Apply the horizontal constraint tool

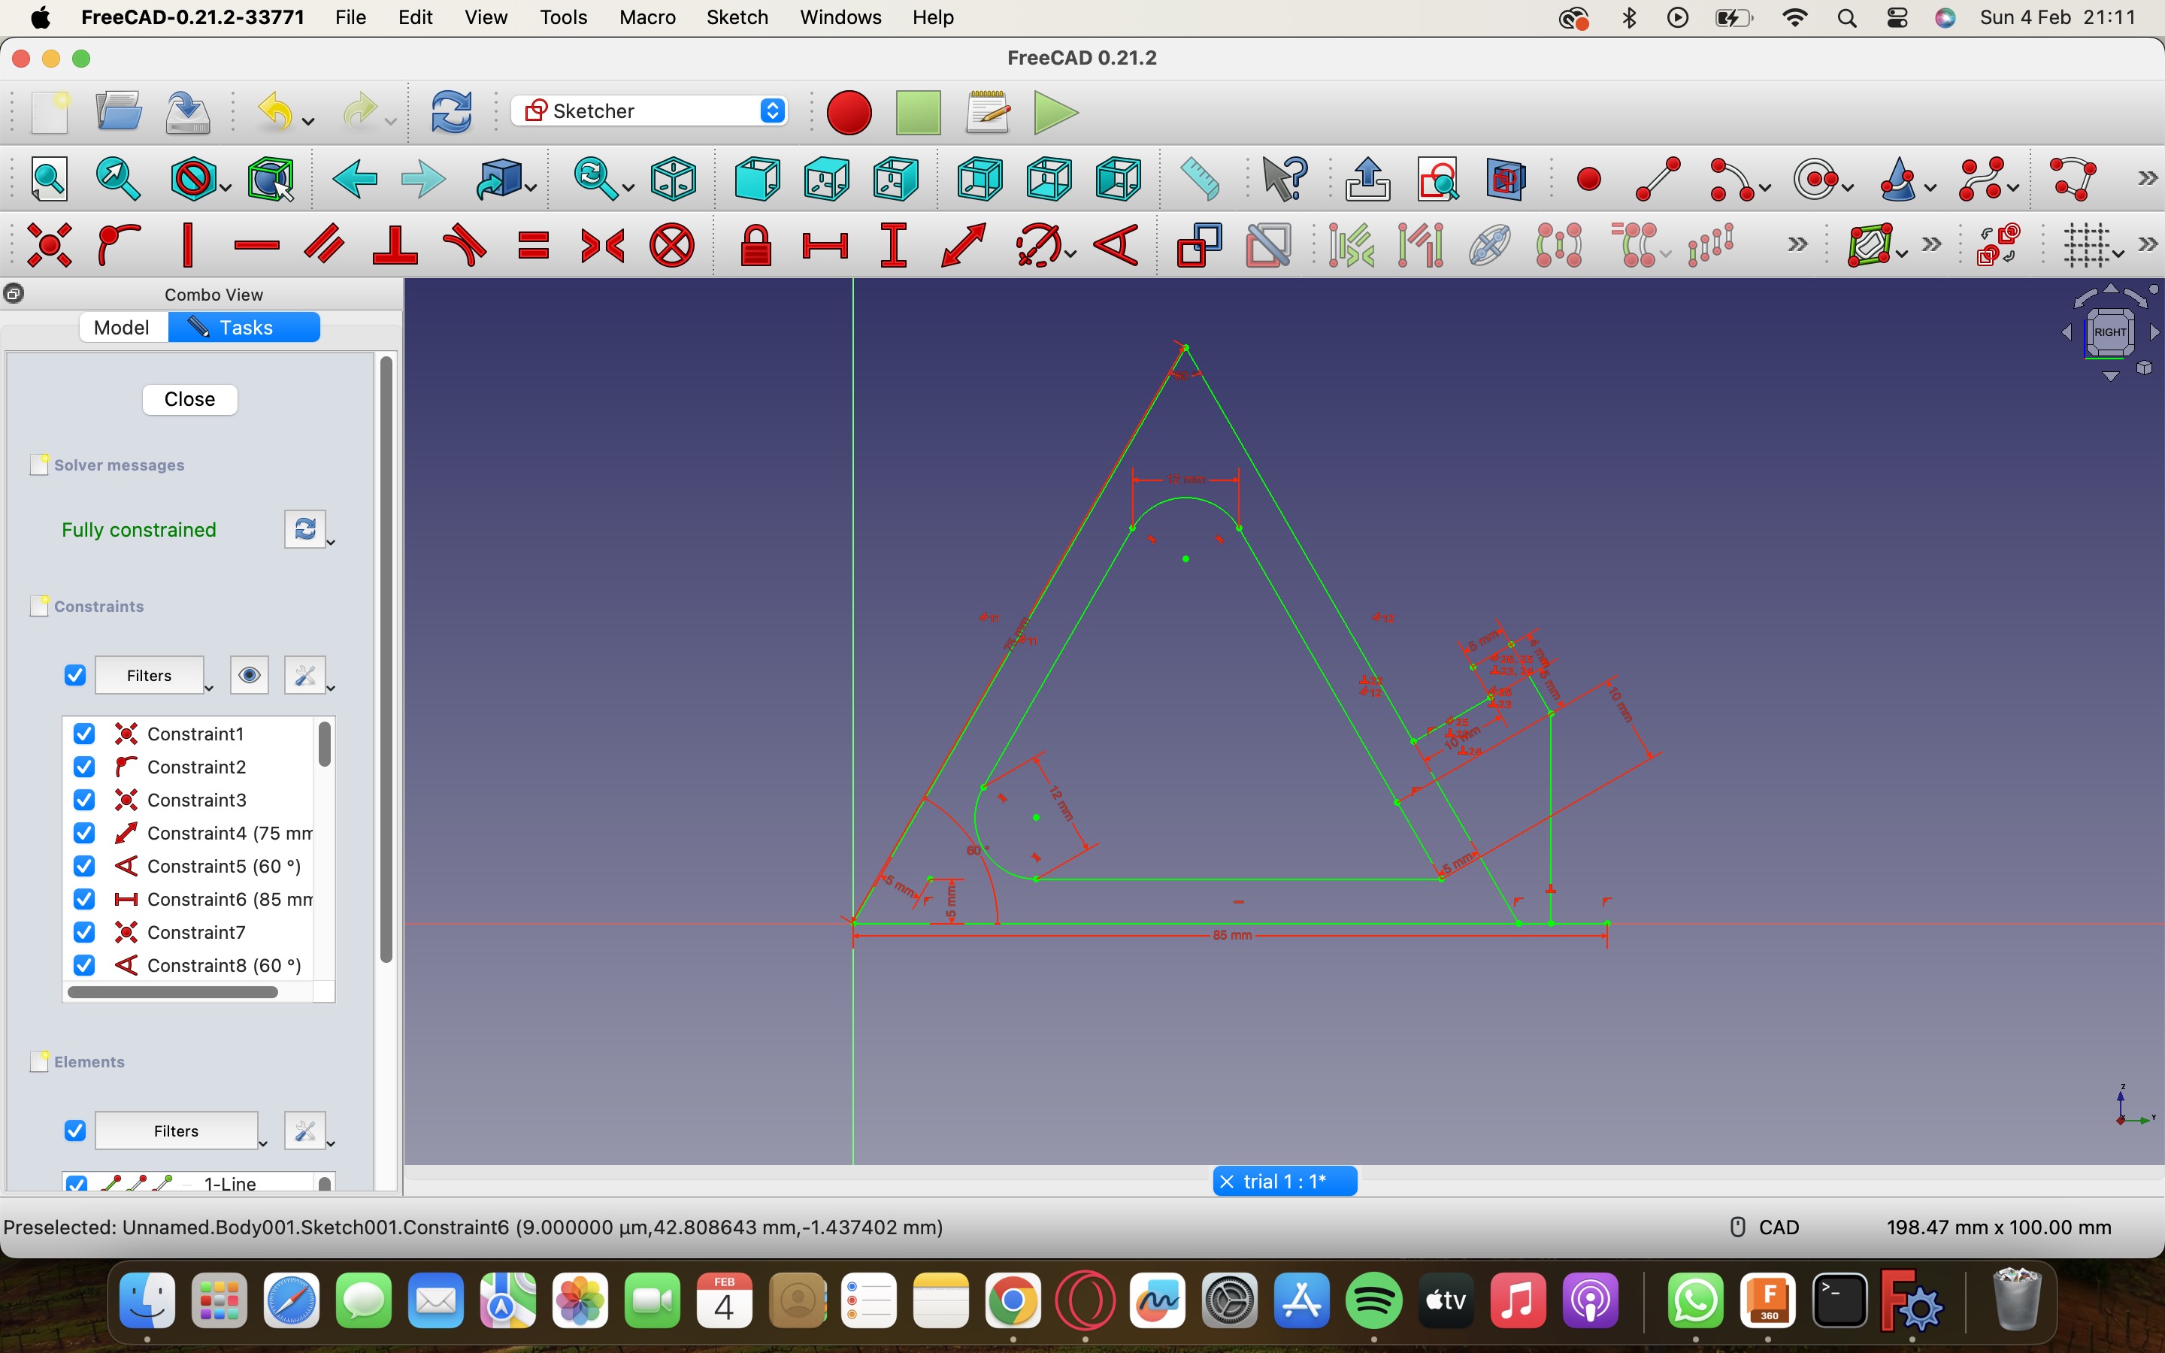(257, 245)
